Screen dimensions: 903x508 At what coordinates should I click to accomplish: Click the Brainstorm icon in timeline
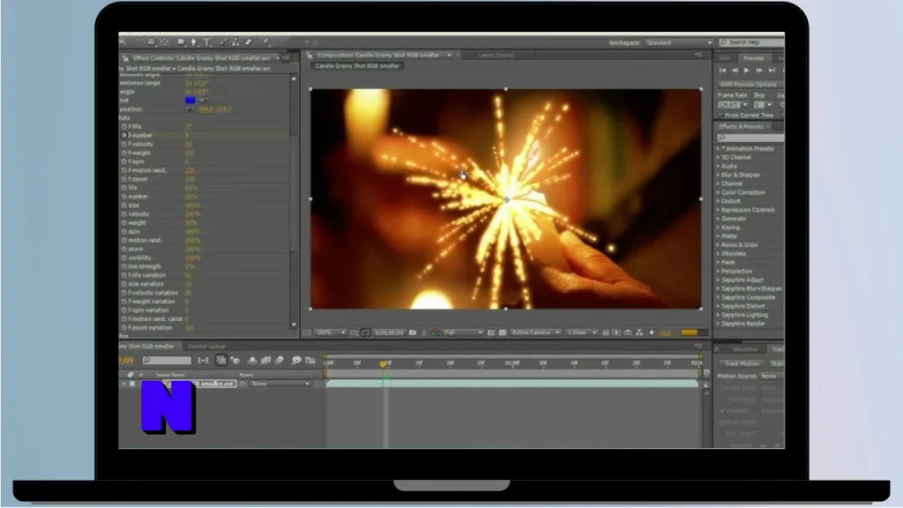(x=296, y=361)
